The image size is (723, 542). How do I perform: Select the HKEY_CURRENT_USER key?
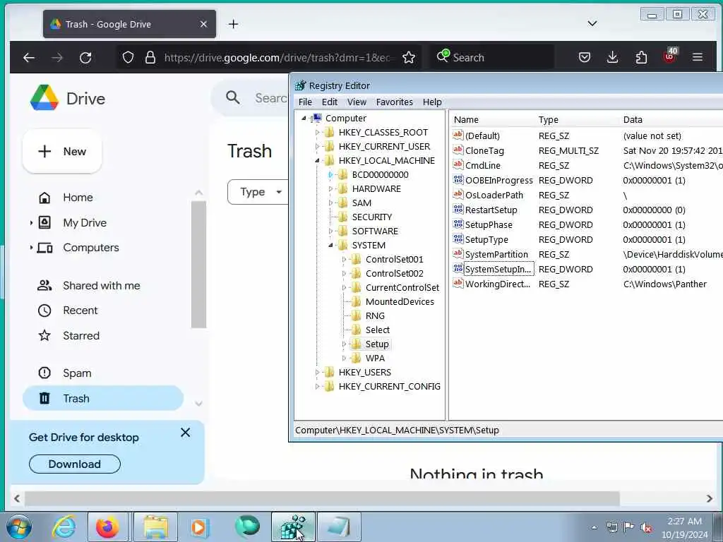click(x=384, y=147)
